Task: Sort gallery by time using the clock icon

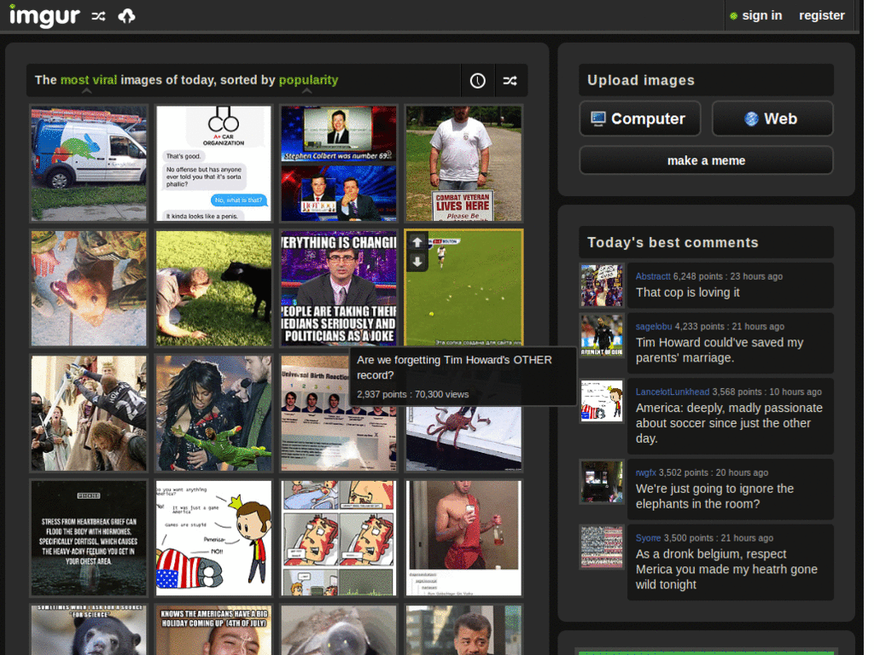Action: coord(477,79)
